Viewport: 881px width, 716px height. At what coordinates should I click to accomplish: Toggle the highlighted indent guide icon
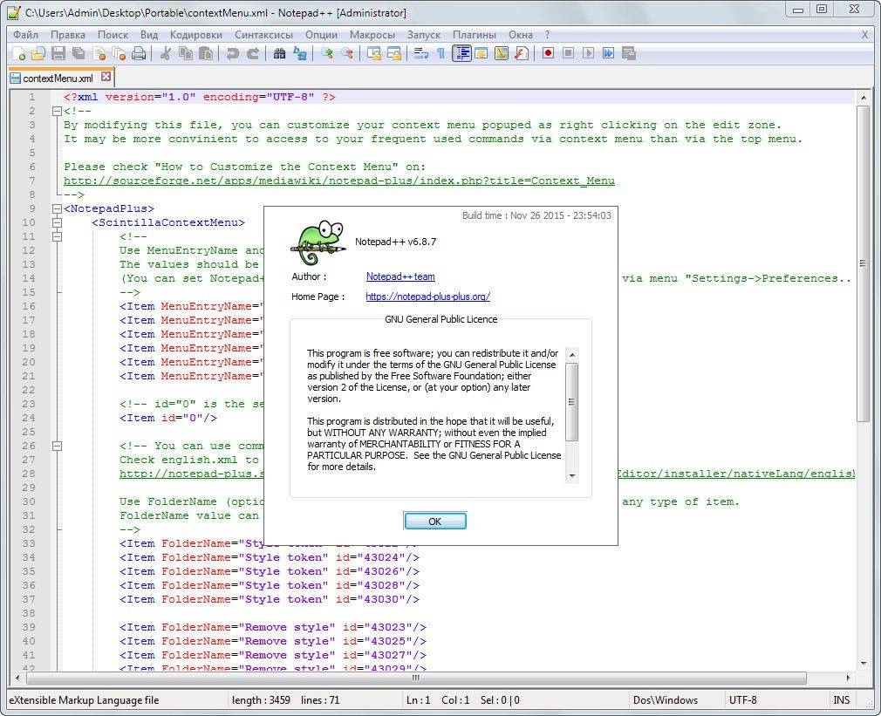(x=461, y=53)
